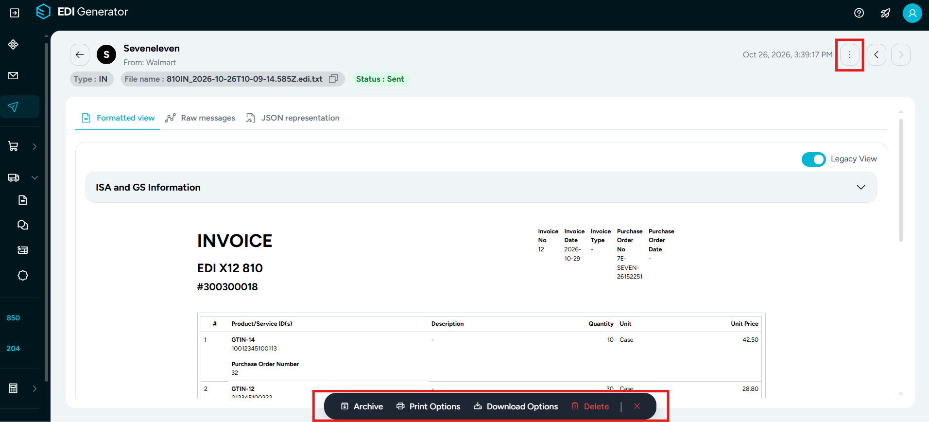
Task: Open the chat bubbles sidebar icon
Action: 23,225
